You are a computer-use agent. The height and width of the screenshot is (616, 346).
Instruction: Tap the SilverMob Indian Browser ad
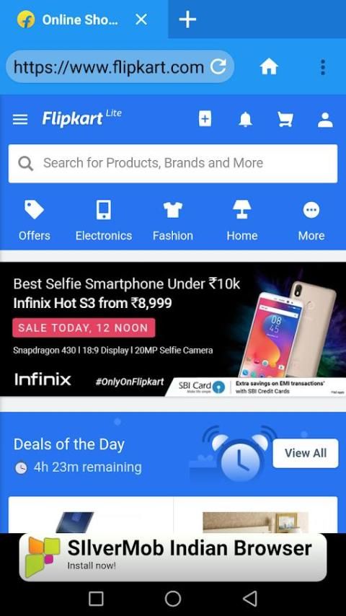tap(173, 557)
